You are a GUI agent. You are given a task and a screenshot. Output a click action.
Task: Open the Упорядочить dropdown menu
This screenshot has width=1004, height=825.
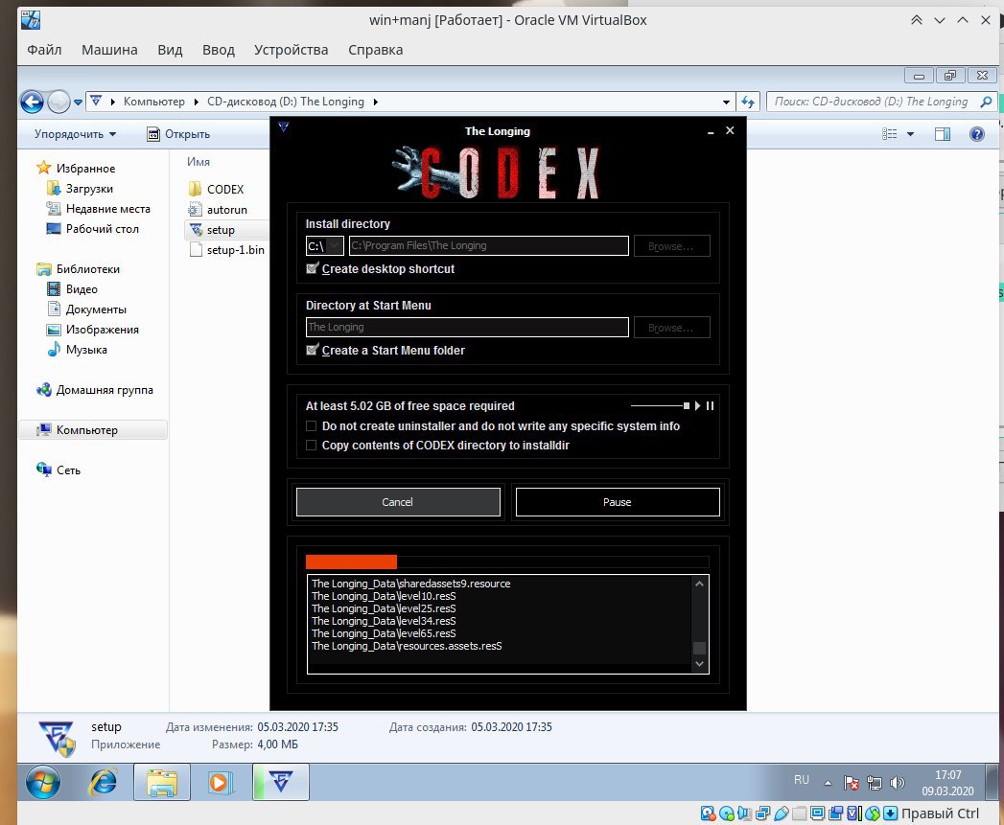(x=75, y=134)
